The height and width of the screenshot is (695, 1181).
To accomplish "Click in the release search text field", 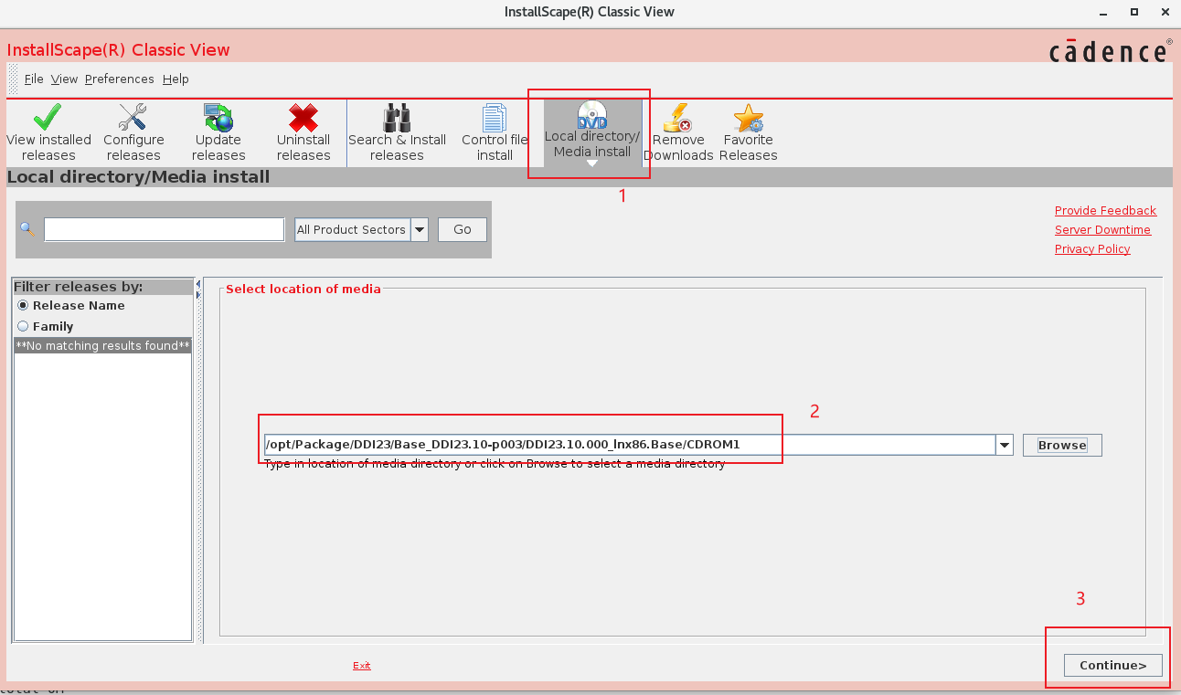I will (165, 230).
